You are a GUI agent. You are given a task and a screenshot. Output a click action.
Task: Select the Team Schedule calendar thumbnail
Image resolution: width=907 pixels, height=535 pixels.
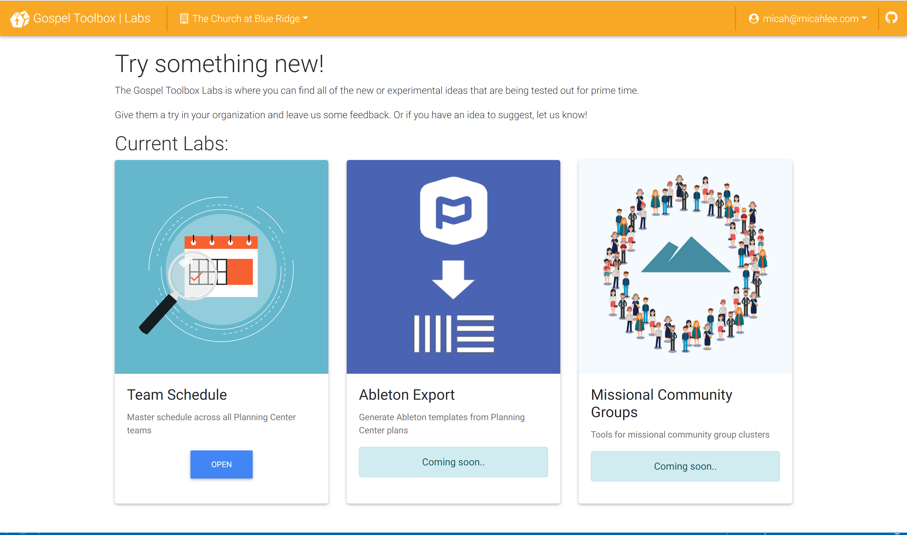[221, 267]
